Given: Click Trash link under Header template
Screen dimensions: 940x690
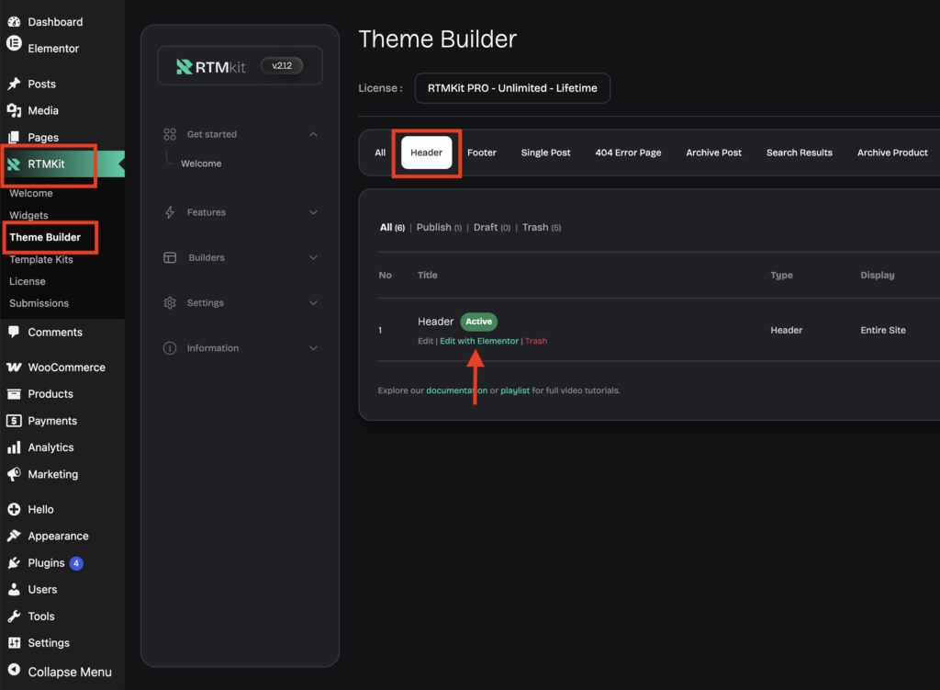Looking at the screenshot, I should point(536,341).
